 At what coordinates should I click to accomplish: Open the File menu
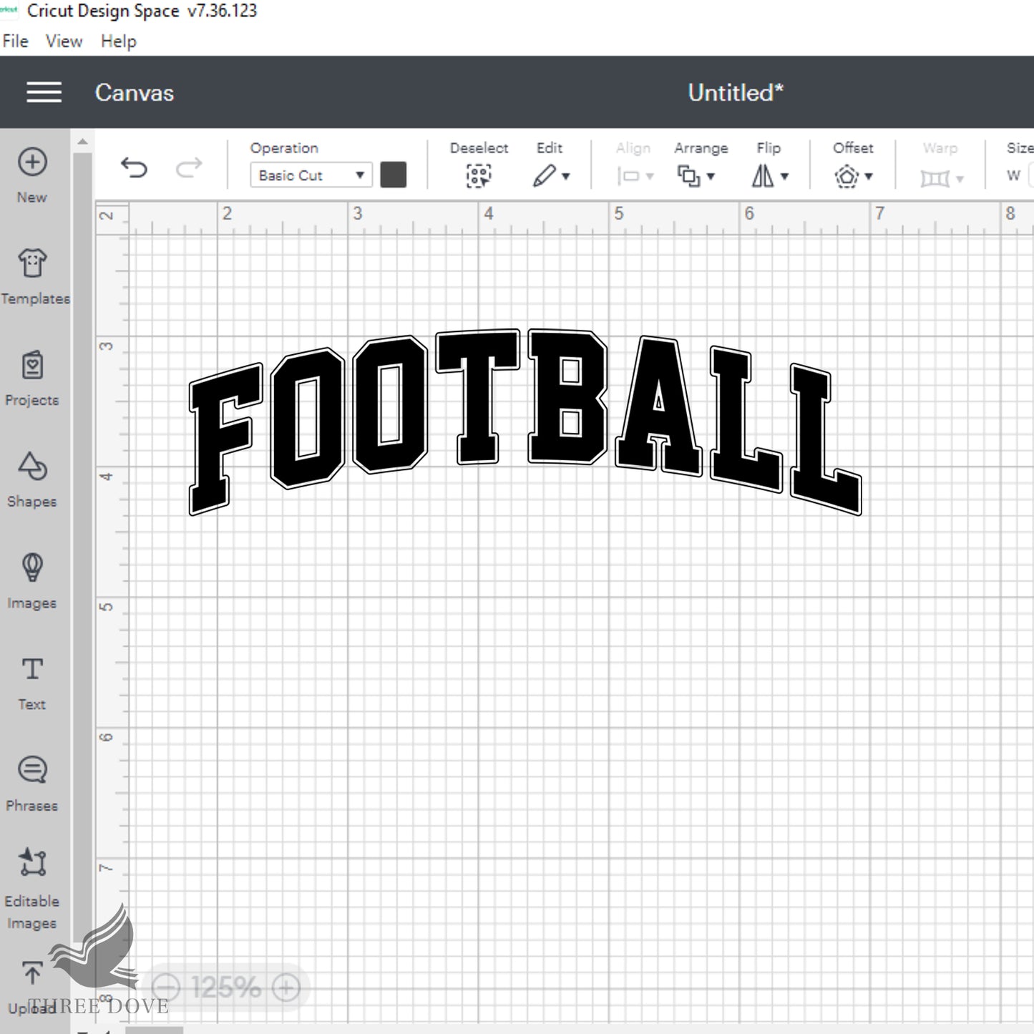(15, 42)
